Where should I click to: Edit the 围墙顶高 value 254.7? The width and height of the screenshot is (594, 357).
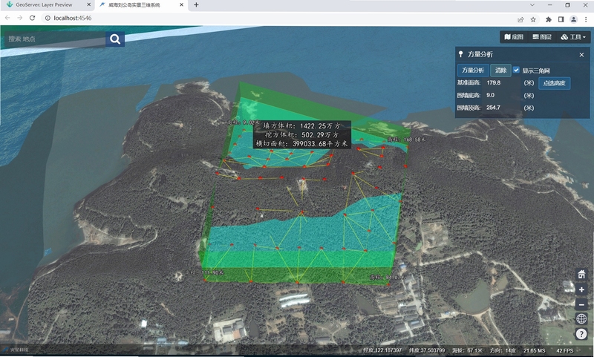pyautogui.click(x=502, y=108)
